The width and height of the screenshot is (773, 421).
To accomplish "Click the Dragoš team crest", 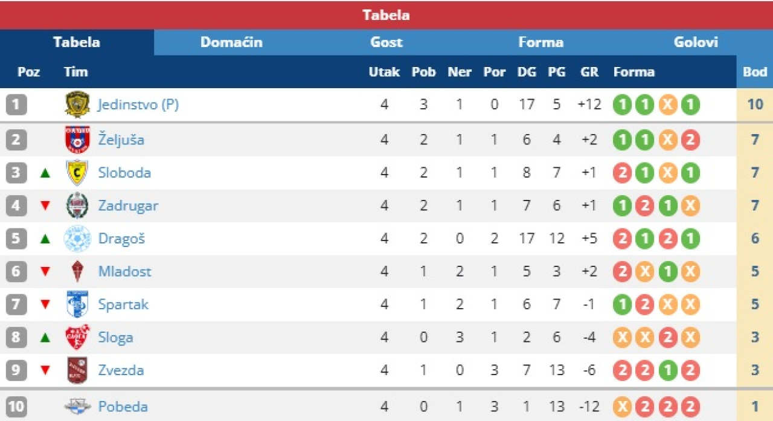I will coord(77,239).
